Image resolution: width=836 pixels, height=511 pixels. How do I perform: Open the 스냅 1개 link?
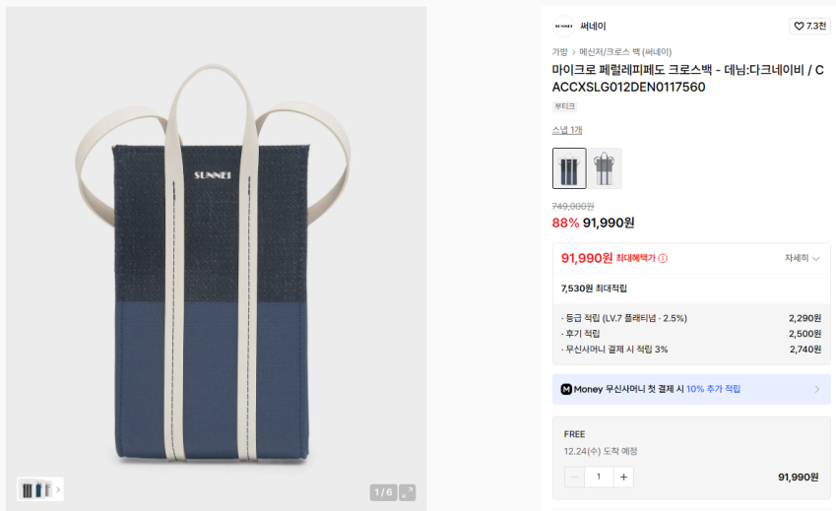tap(567, 130)
